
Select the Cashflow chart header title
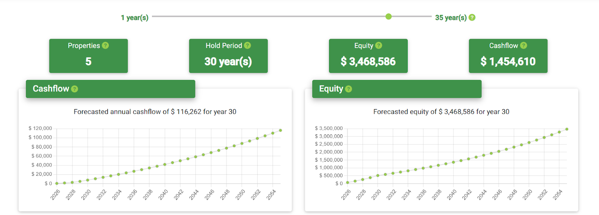pos(51,89)
